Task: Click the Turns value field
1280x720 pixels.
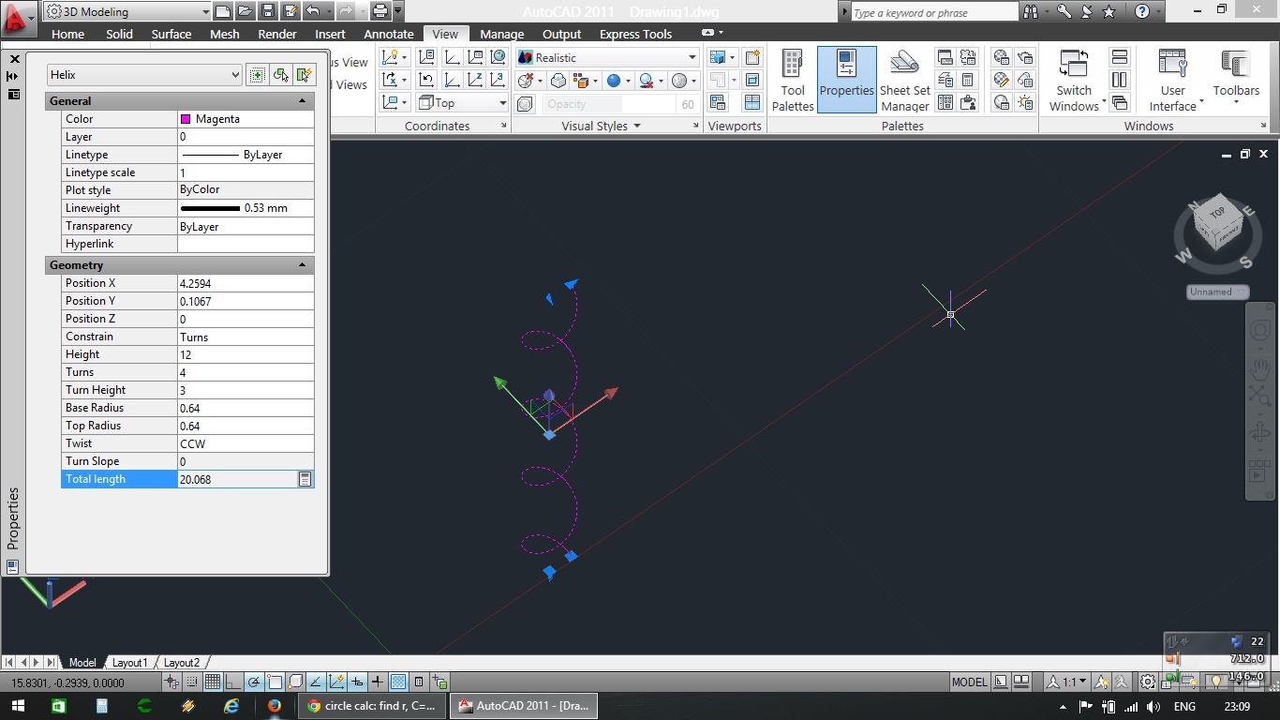Action: coord(246,372)
